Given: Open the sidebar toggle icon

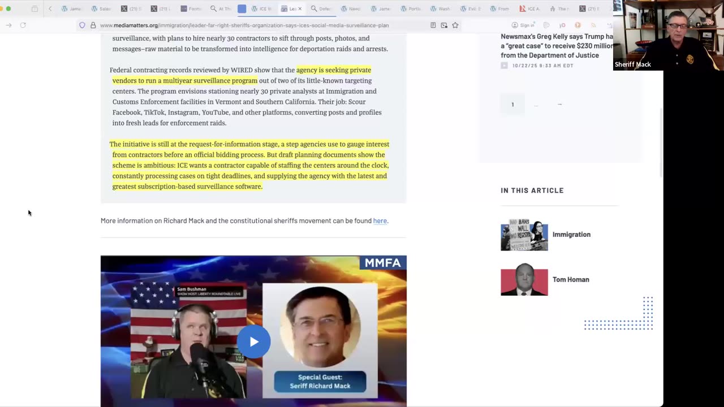Looking at the screenshot, I should 35,8.
